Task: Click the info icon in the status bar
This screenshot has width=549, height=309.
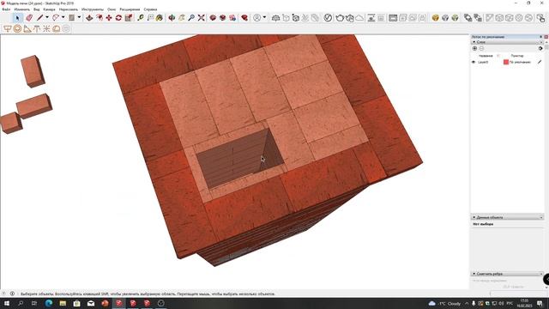Action: pos(12,294)
